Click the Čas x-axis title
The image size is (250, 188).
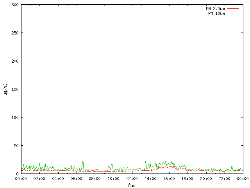(x=132, y=185)
